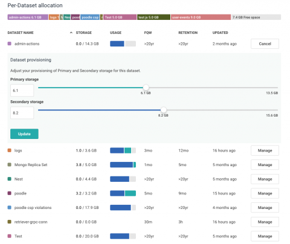Click the 3.8 / 5.0 GB storage value

tap(86, 165)
